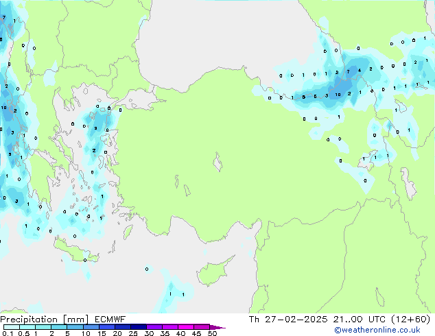435x336 pixels.
Task: Pick the 1–2 mm cyan legend swatch
Action: pyautogui.click(x=43, y=327)
